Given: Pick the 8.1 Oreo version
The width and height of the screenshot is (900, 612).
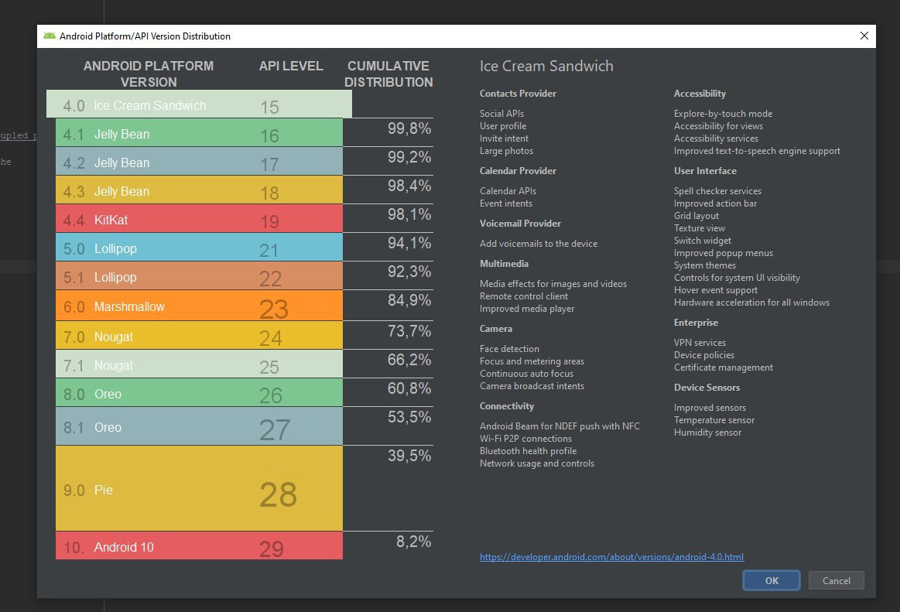Looking at the screenshot, I should tap(199, 426).
